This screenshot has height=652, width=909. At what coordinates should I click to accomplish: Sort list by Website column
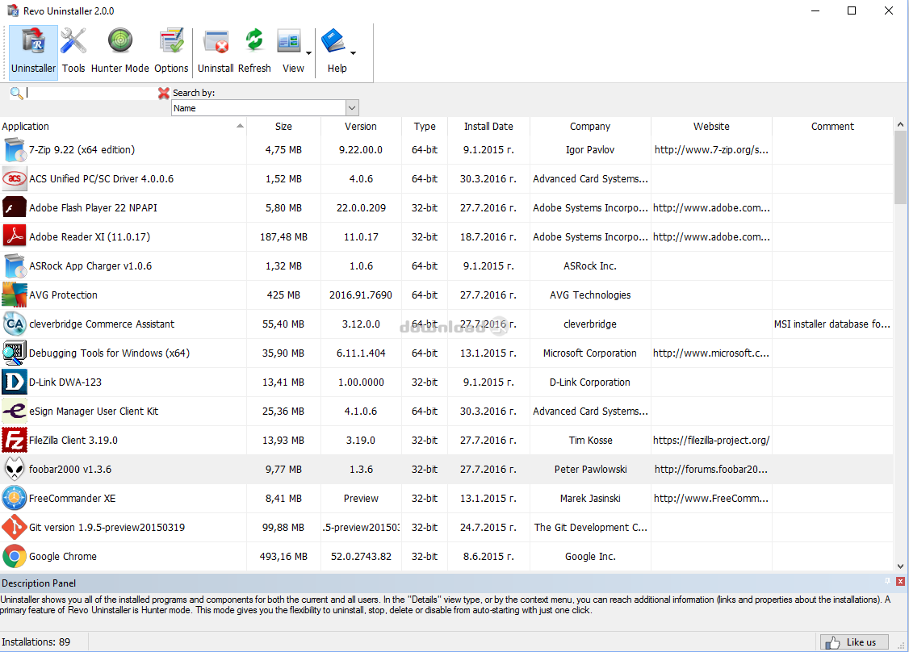click(x=711, y=127)
